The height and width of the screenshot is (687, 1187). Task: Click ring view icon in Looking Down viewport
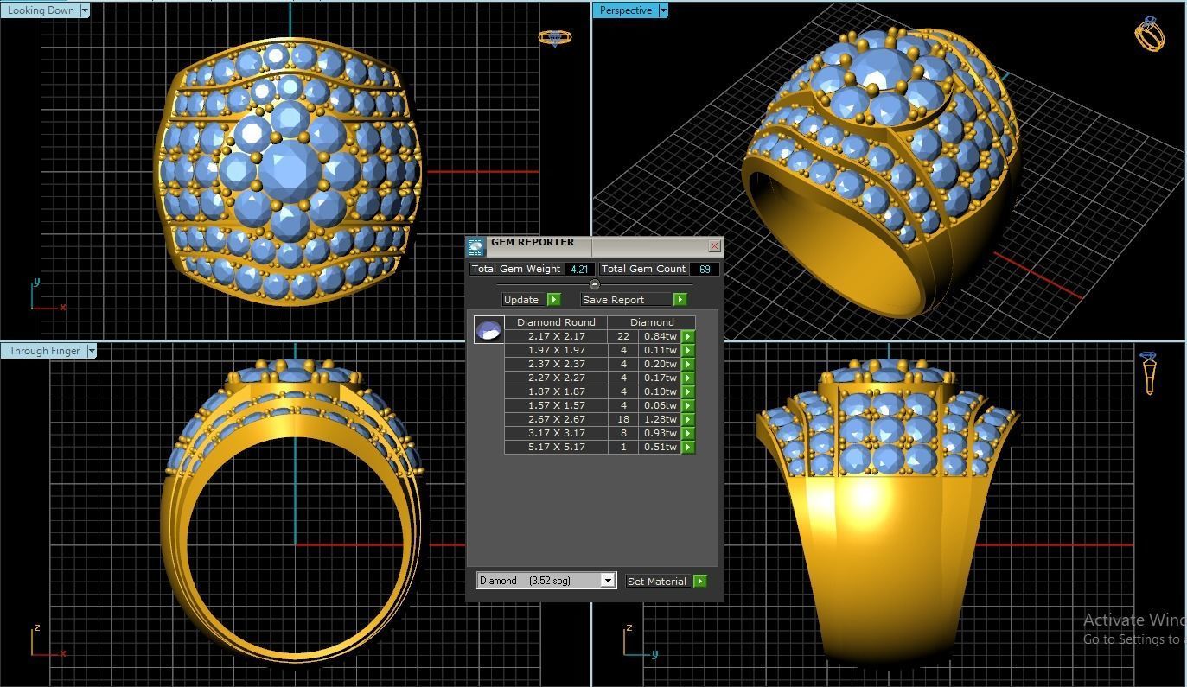coord(554,37)
